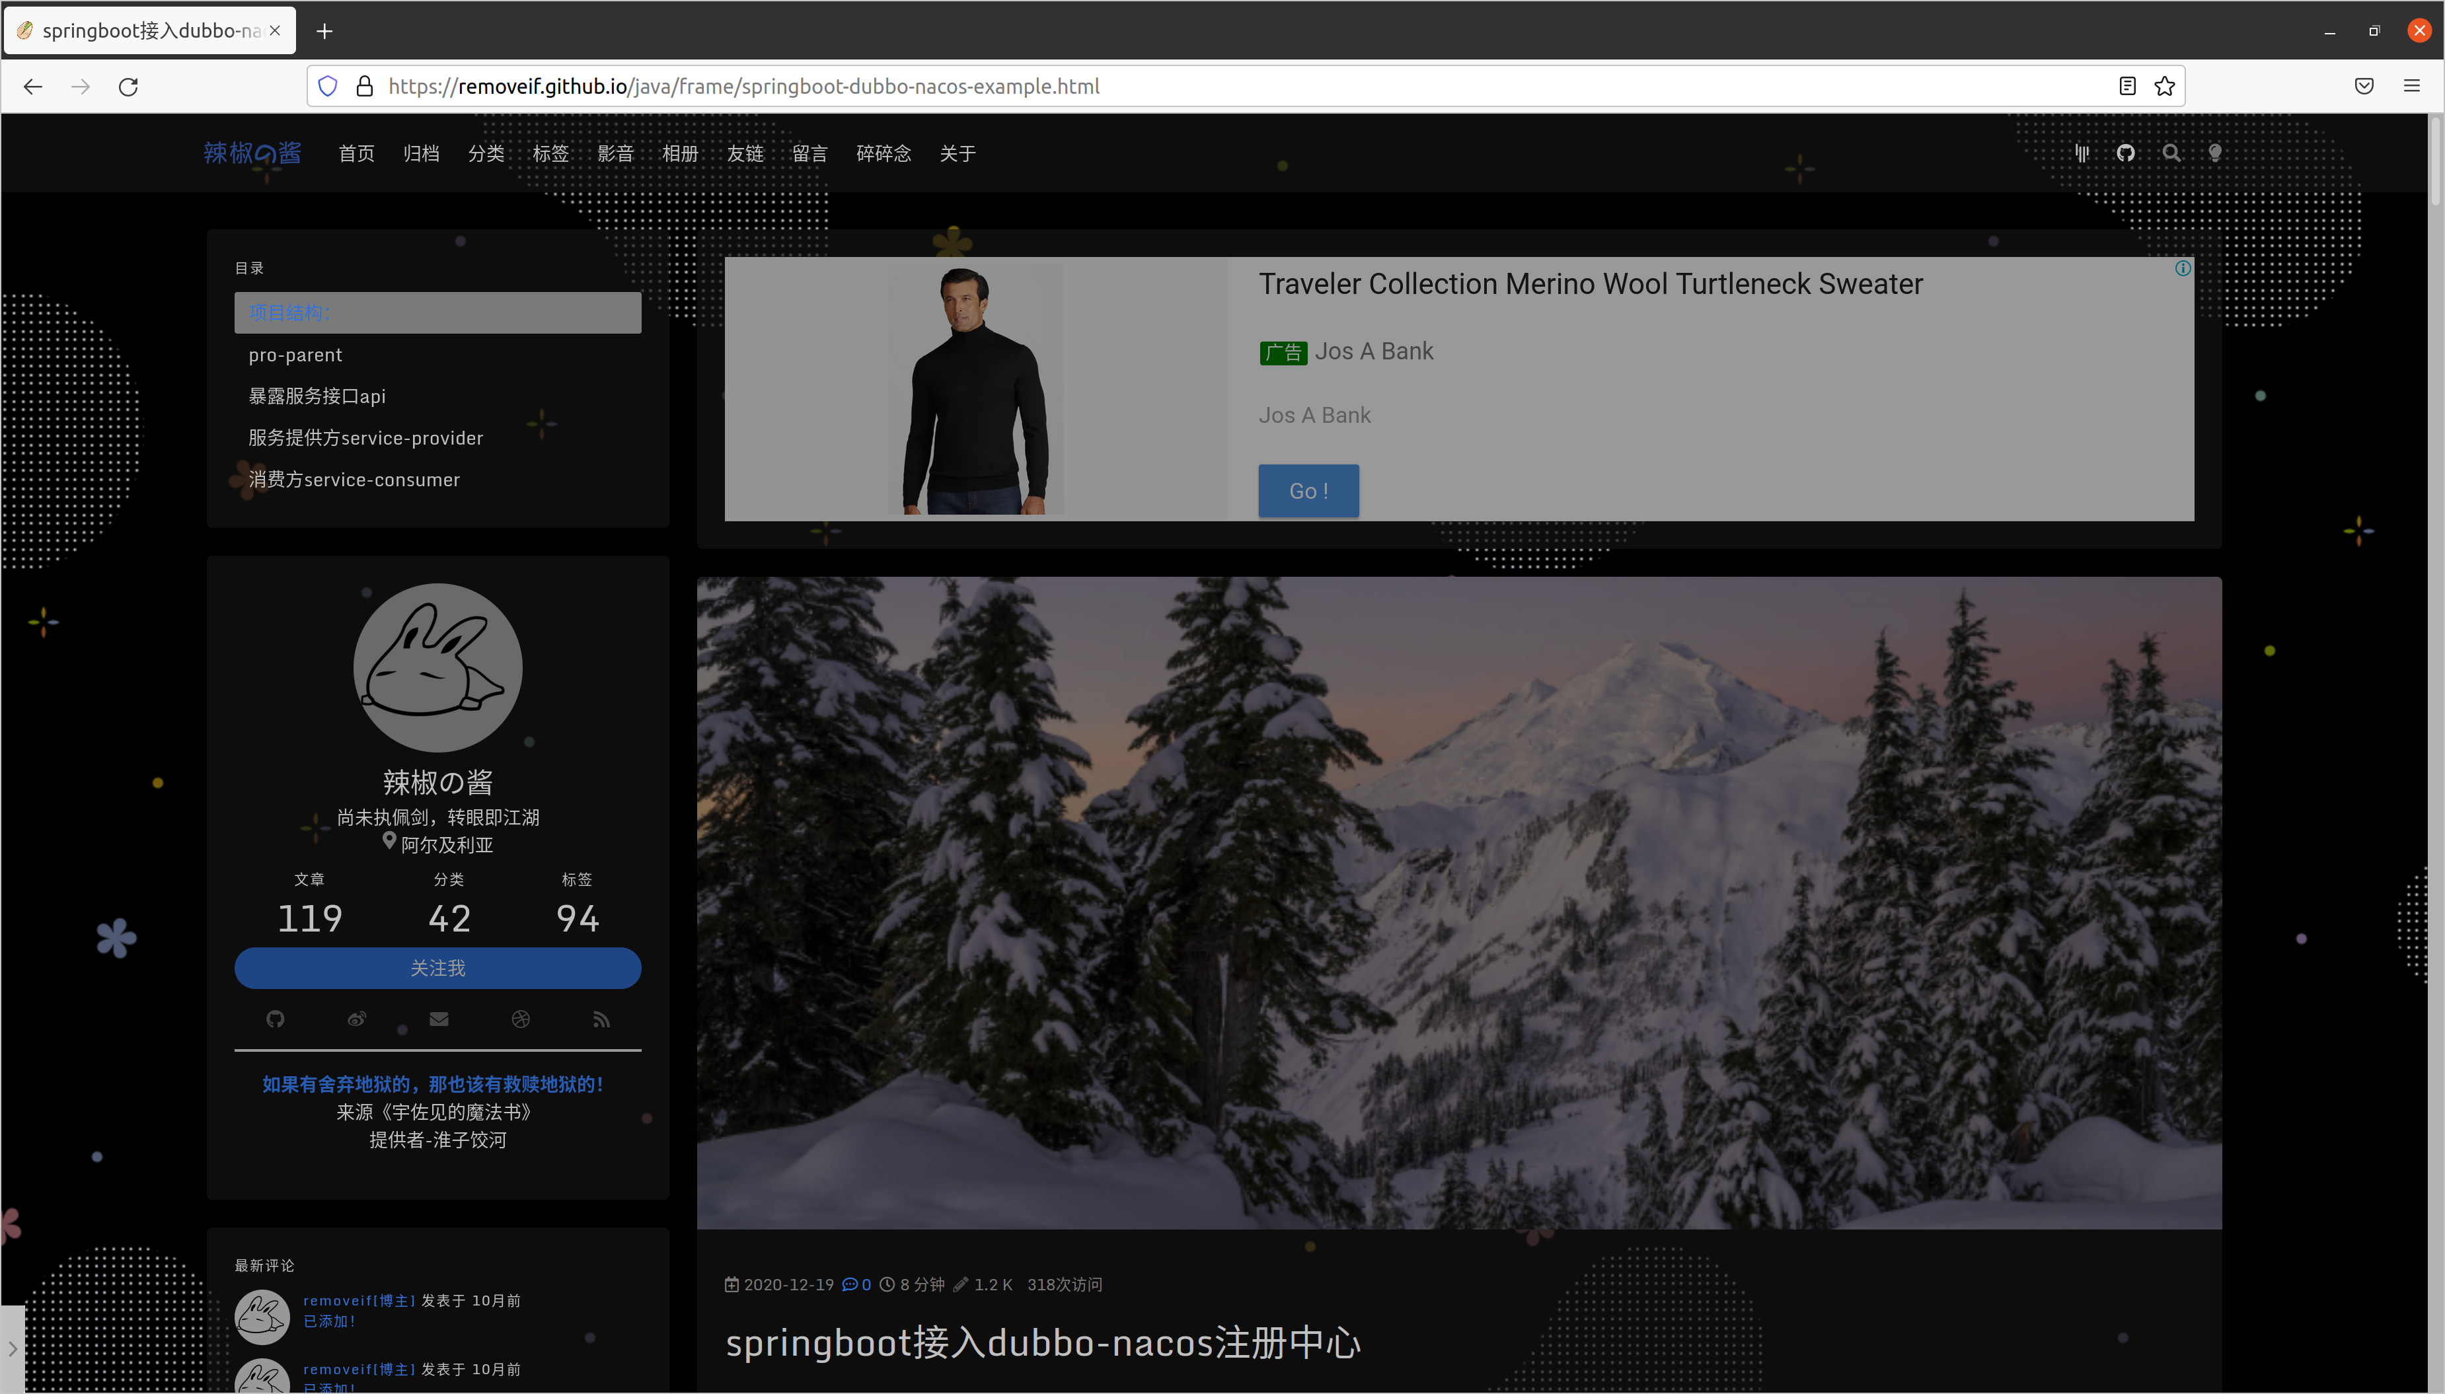Viewport: 2445px width, 1394px height.
Task: Open the RSS feed icon in profile
Action: pos(601,1019)
